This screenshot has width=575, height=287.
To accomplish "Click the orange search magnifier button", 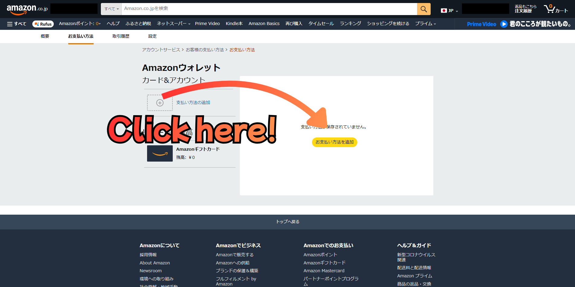I will point(424,9).
